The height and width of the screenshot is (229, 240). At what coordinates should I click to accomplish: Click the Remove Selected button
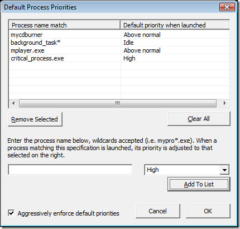click(x=35, y=119)
